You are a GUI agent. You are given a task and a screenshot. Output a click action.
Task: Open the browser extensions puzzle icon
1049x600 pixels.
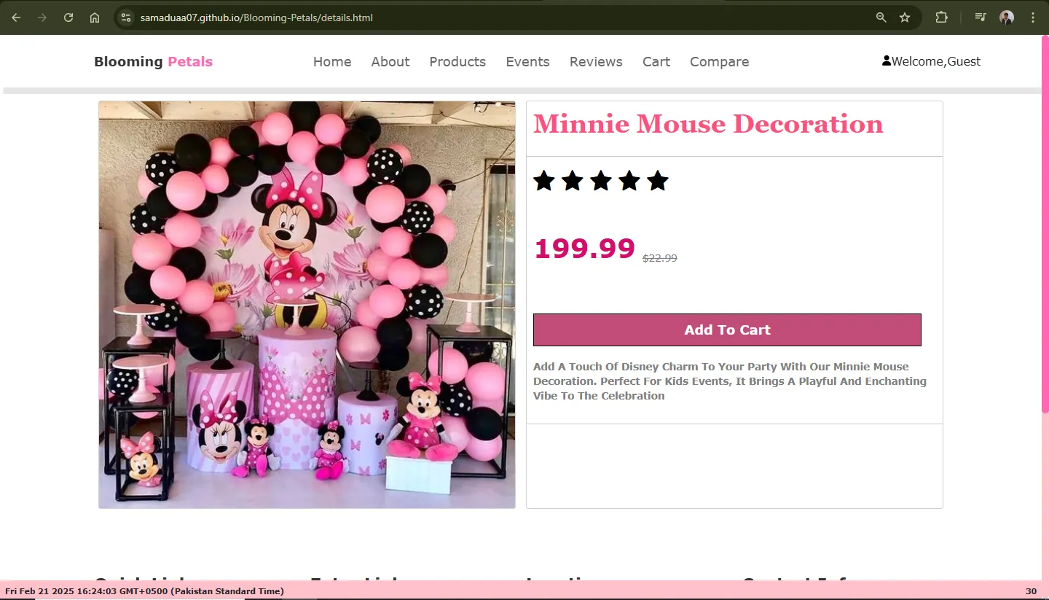pyautogui.click(x=941, y=17)
